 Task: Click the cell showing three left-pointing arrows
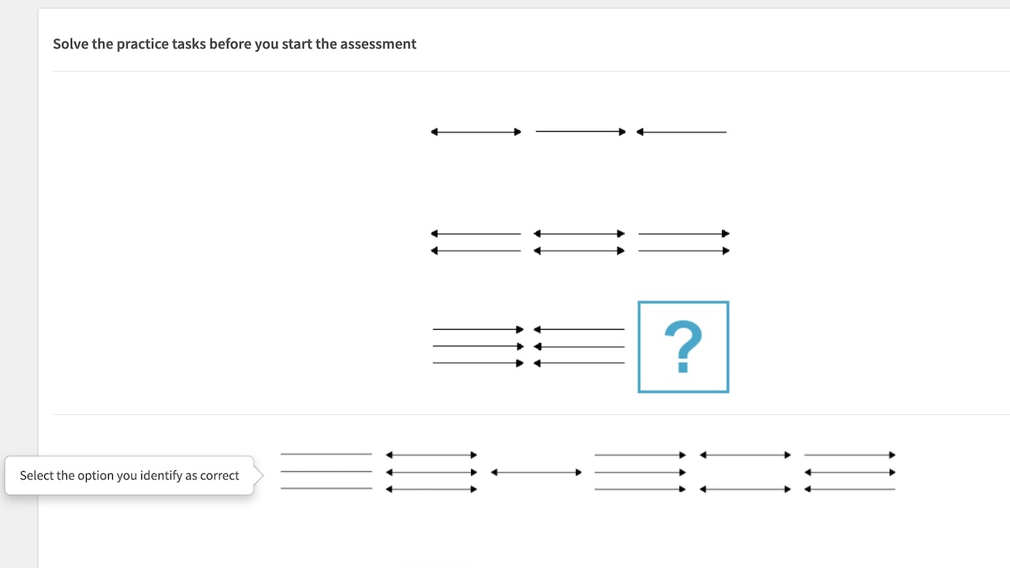click(580, 346)
